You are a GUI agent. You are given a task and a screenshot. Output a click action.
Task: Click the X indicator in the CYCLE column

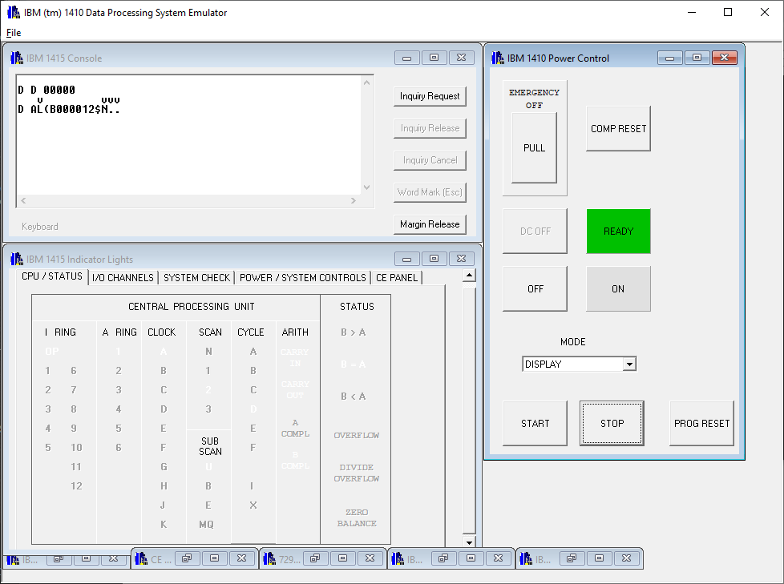(253, 505)
